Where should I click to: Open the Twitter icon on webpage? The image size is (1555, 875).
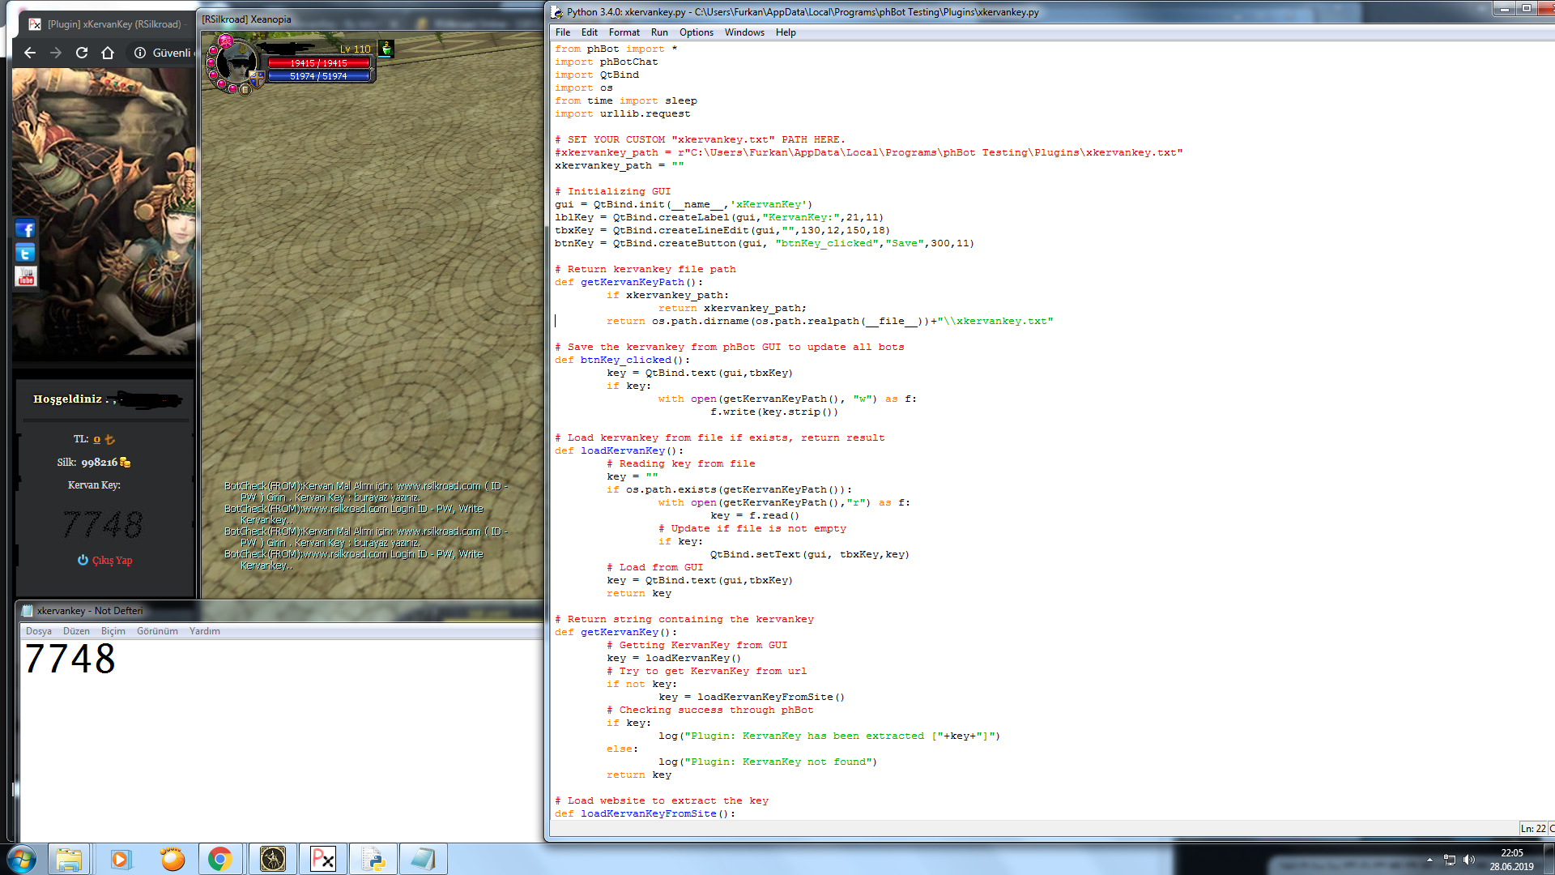click(25, 253)
